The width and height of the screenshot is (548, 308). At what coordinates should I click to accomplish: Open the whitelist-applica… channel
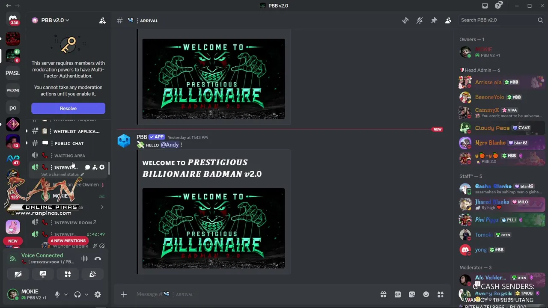point(68,131)
